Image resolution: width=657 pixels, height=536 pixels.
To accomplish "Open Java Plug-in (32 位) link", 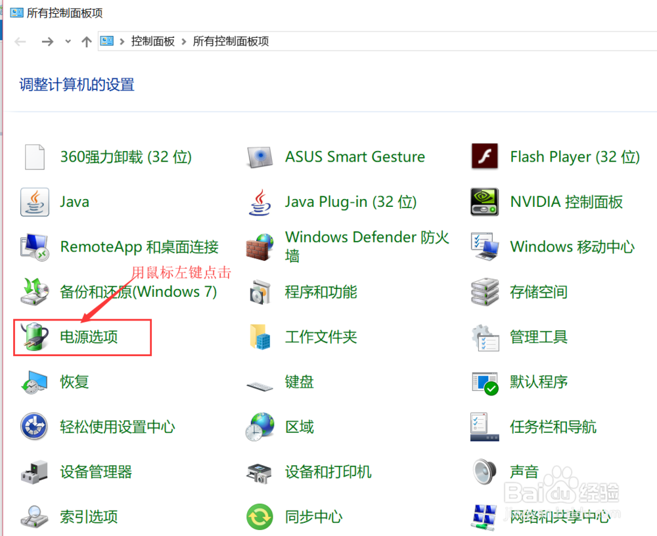I will (x=351, y=202).
